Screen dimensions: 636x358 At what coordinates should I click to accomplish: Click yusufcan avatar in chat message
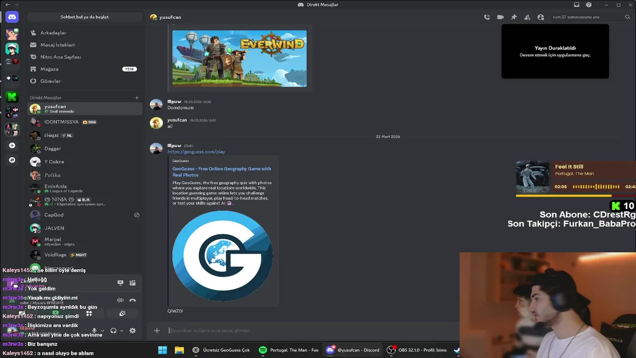point(157,123)
